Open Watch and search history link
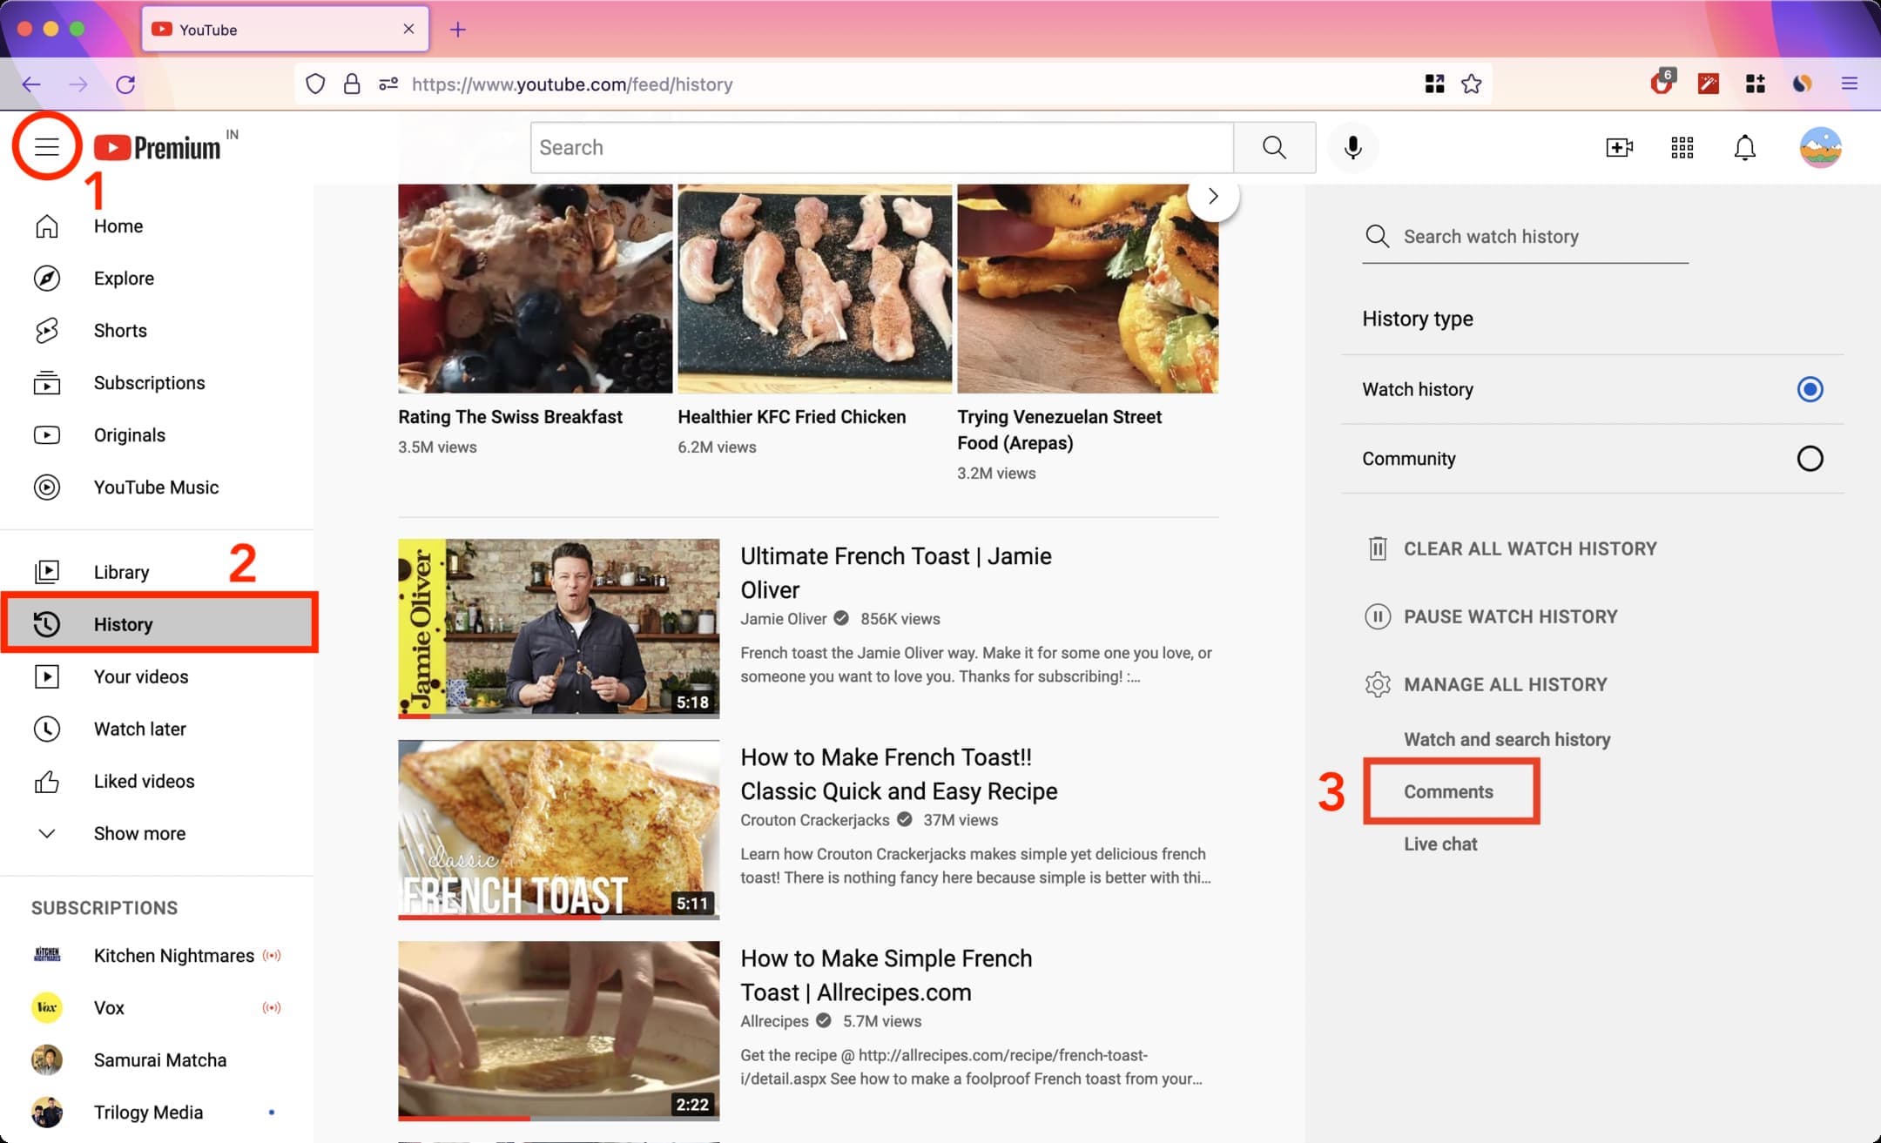Viewport: 1881px width, 1143px height. point(1507,739)
